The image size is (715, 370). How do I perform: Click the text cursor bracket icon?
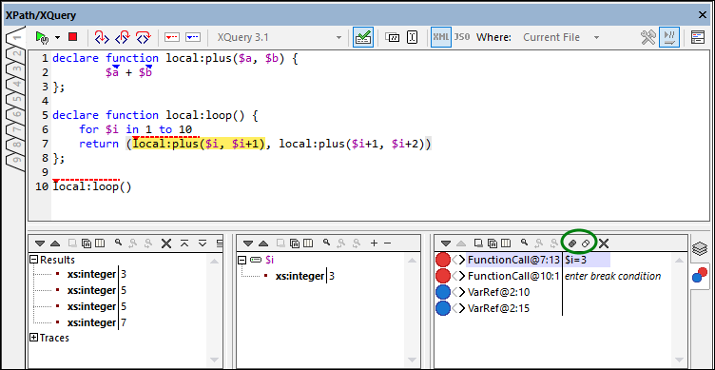(x=413, y=37)
